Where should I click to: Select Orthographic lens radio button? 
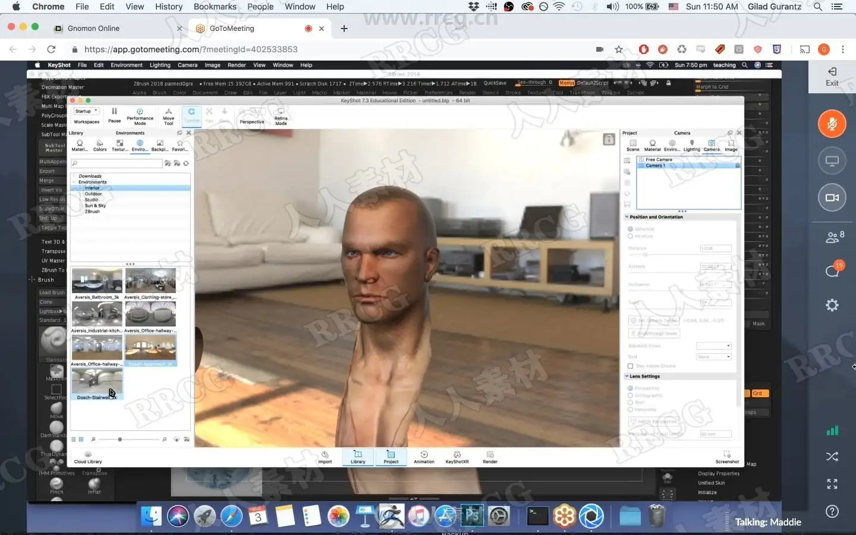click(x=630, y=395)
